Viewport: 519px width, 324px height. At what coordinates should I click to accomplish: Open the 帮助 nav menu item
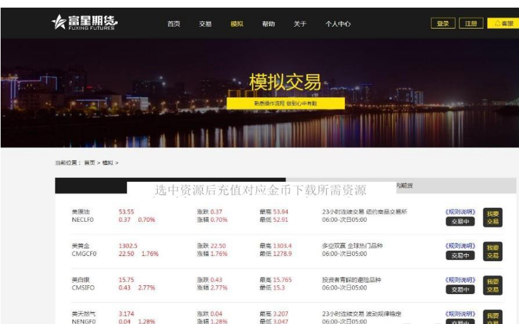268,24
